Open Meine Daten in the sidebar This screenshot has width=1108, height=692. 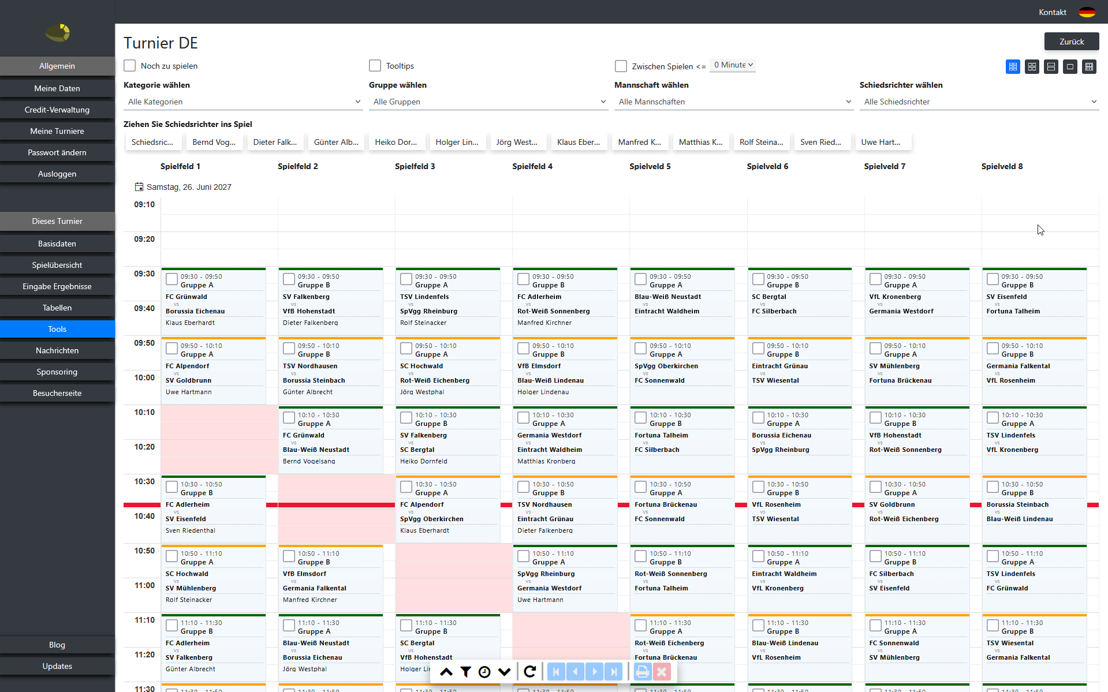point(57,88)
